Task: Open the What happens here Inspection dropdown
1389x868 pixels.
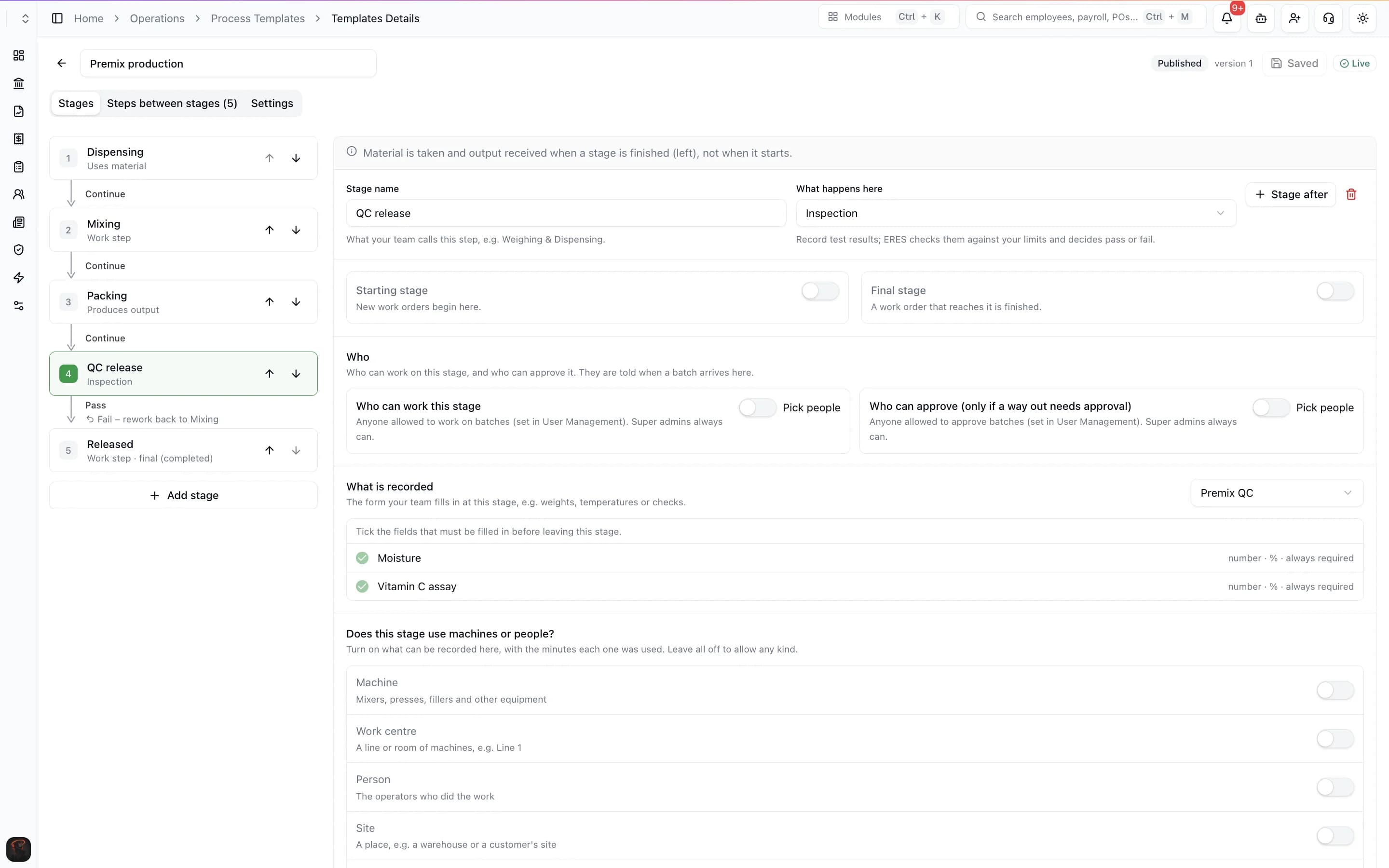Action: pos(1015,213)
